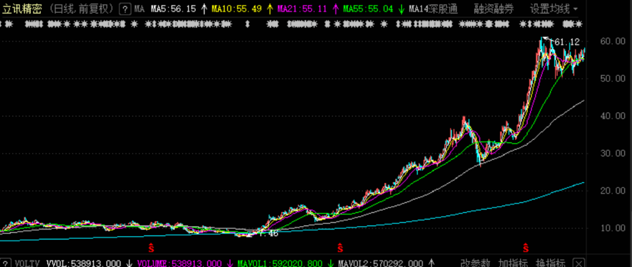Click the yellow up arrow after MA10:55.49
Screen dimensions: 632x267
270,8
